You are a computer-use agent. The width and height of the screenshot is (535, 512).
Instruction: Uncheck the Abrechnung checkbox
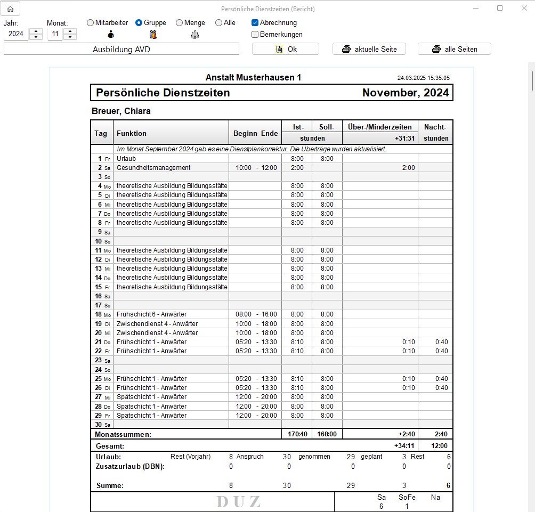255,23
